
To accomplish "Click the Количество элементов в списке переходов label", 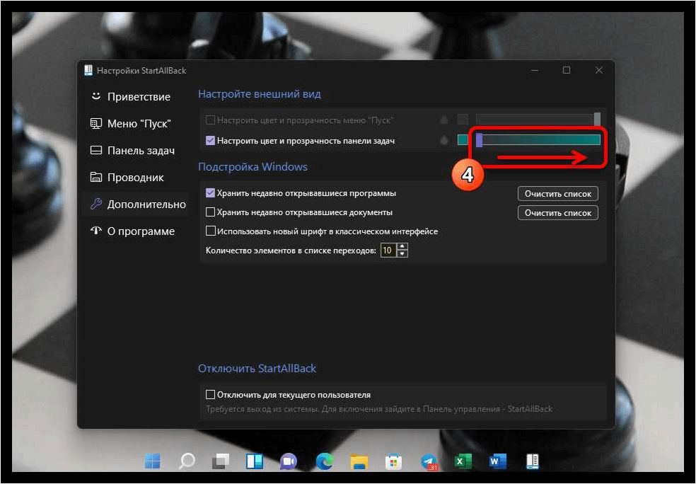I will tap(291, 250).
